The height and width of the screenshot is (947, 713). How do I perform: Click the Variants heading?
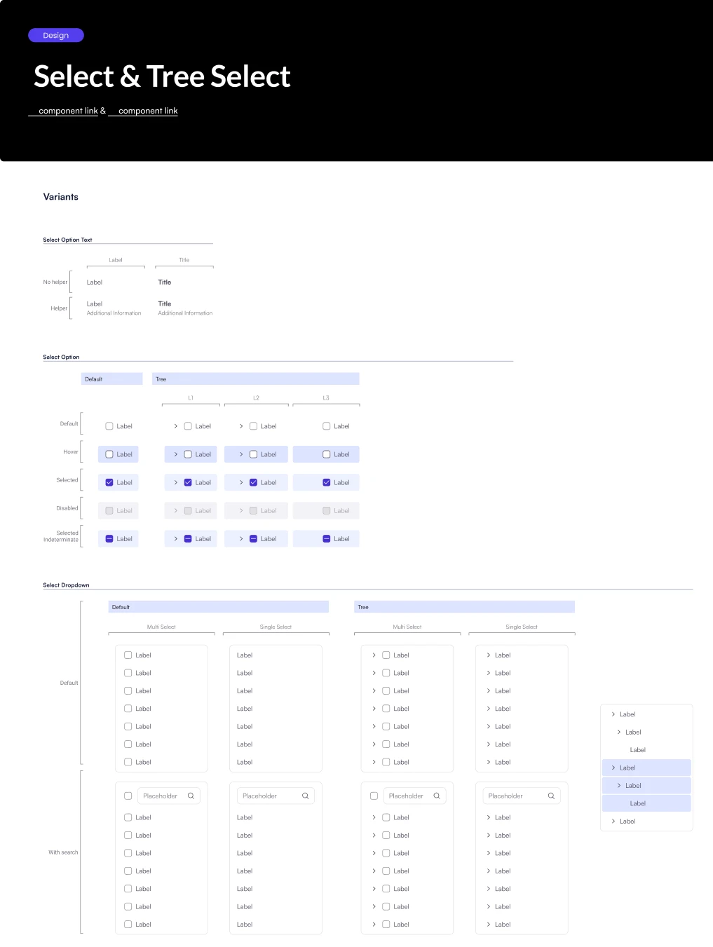[x=61, y=197]
